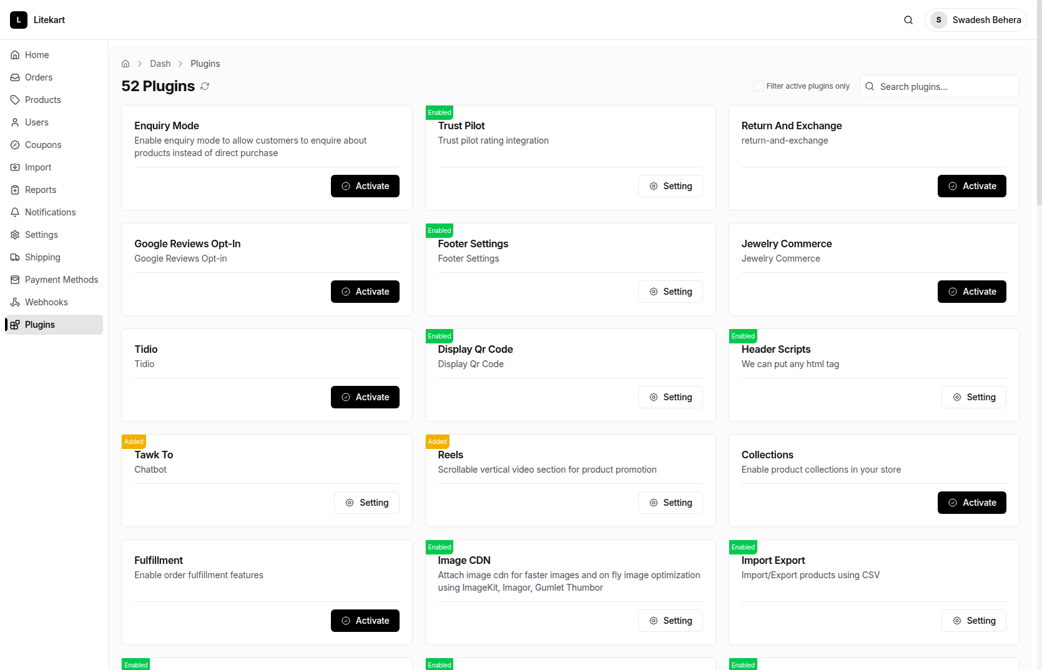1042x670 pixels.
Task: Activate the Tidio plugin
Action: pyautogui.click(x=365, y=397)
